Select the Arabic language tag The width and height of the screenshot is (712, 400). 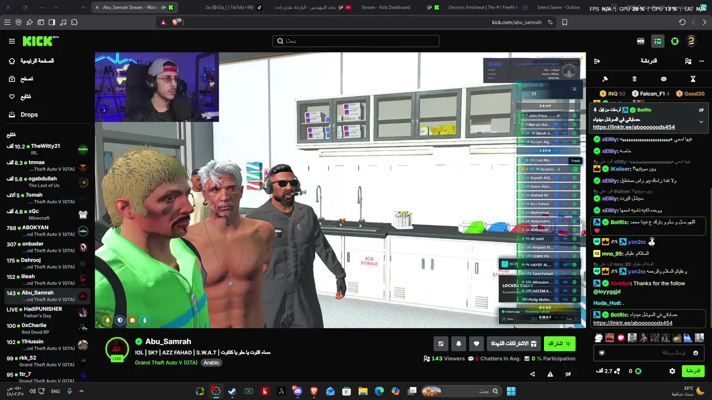[x=211, y=363]
